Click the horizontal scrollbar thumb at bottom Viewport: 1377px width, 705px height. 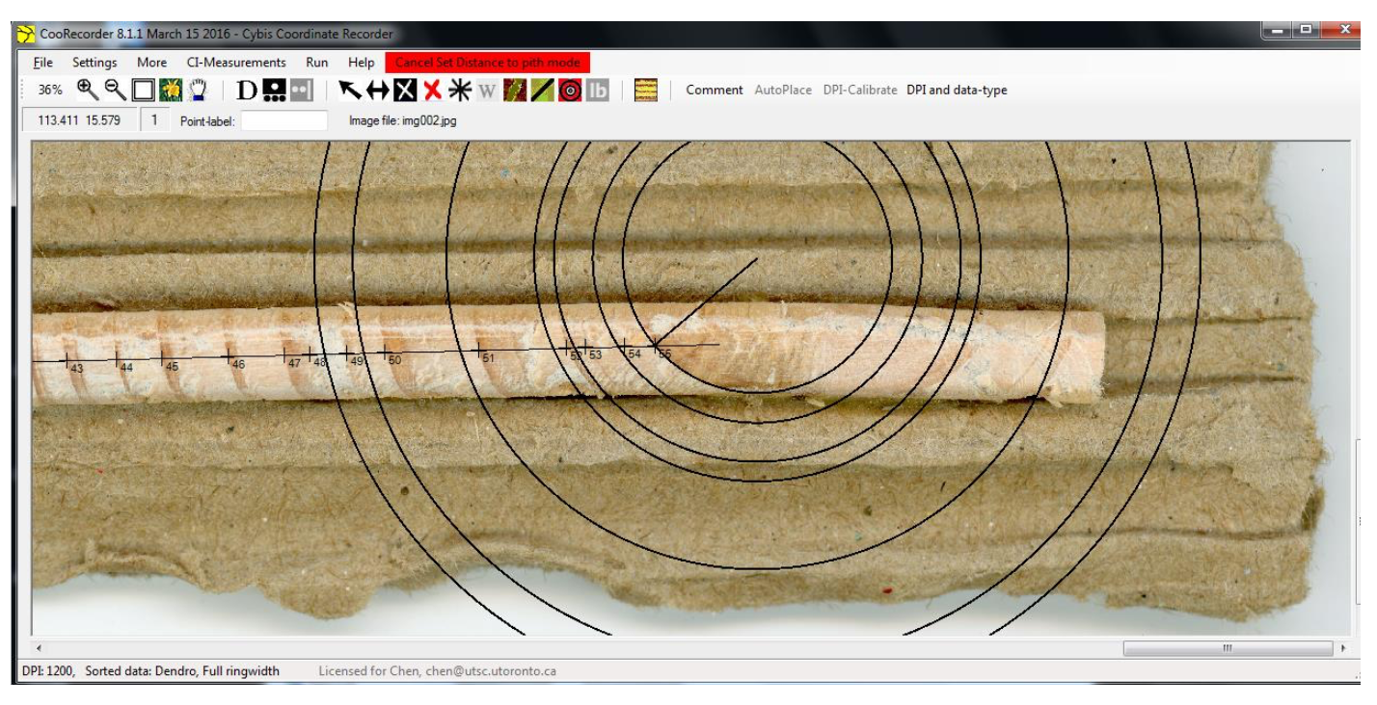pyautogui.click(x=1228, y=648)
